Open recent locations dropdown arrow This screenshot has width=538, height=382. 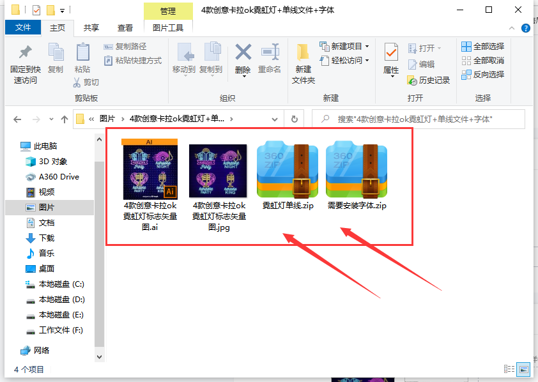[x=51, y=119]
